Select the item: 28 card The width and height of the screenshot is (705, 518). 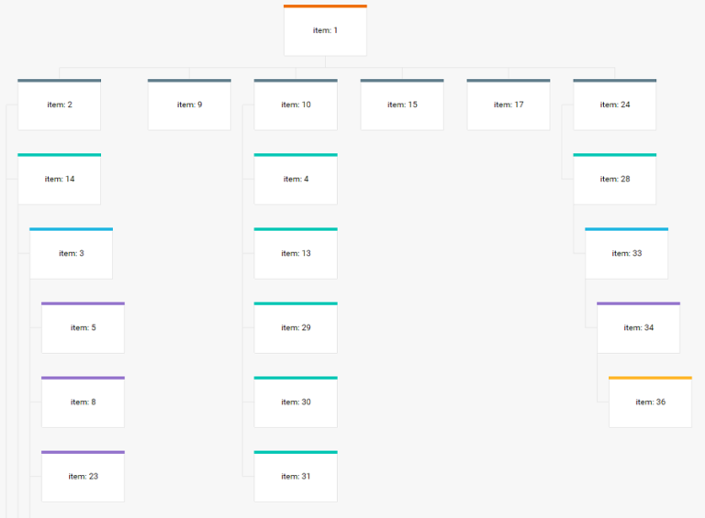pos(615,179)
